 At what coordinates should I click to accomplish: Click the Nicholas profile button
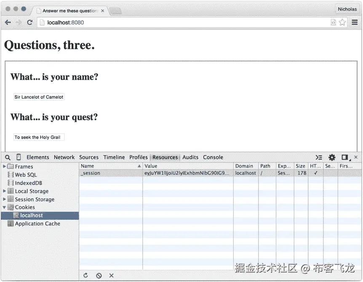point(347,9)
